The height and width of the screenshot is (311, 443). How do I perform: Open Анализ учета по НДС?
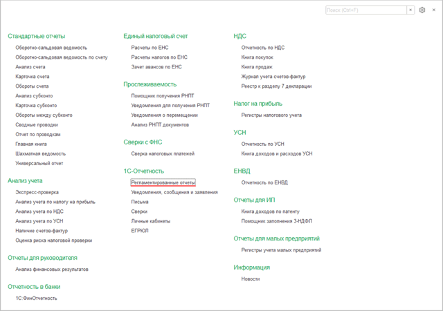(39, 211)
